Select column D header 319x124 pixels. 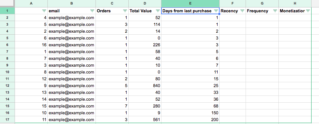pyautogui.click(x=145, y=4)
